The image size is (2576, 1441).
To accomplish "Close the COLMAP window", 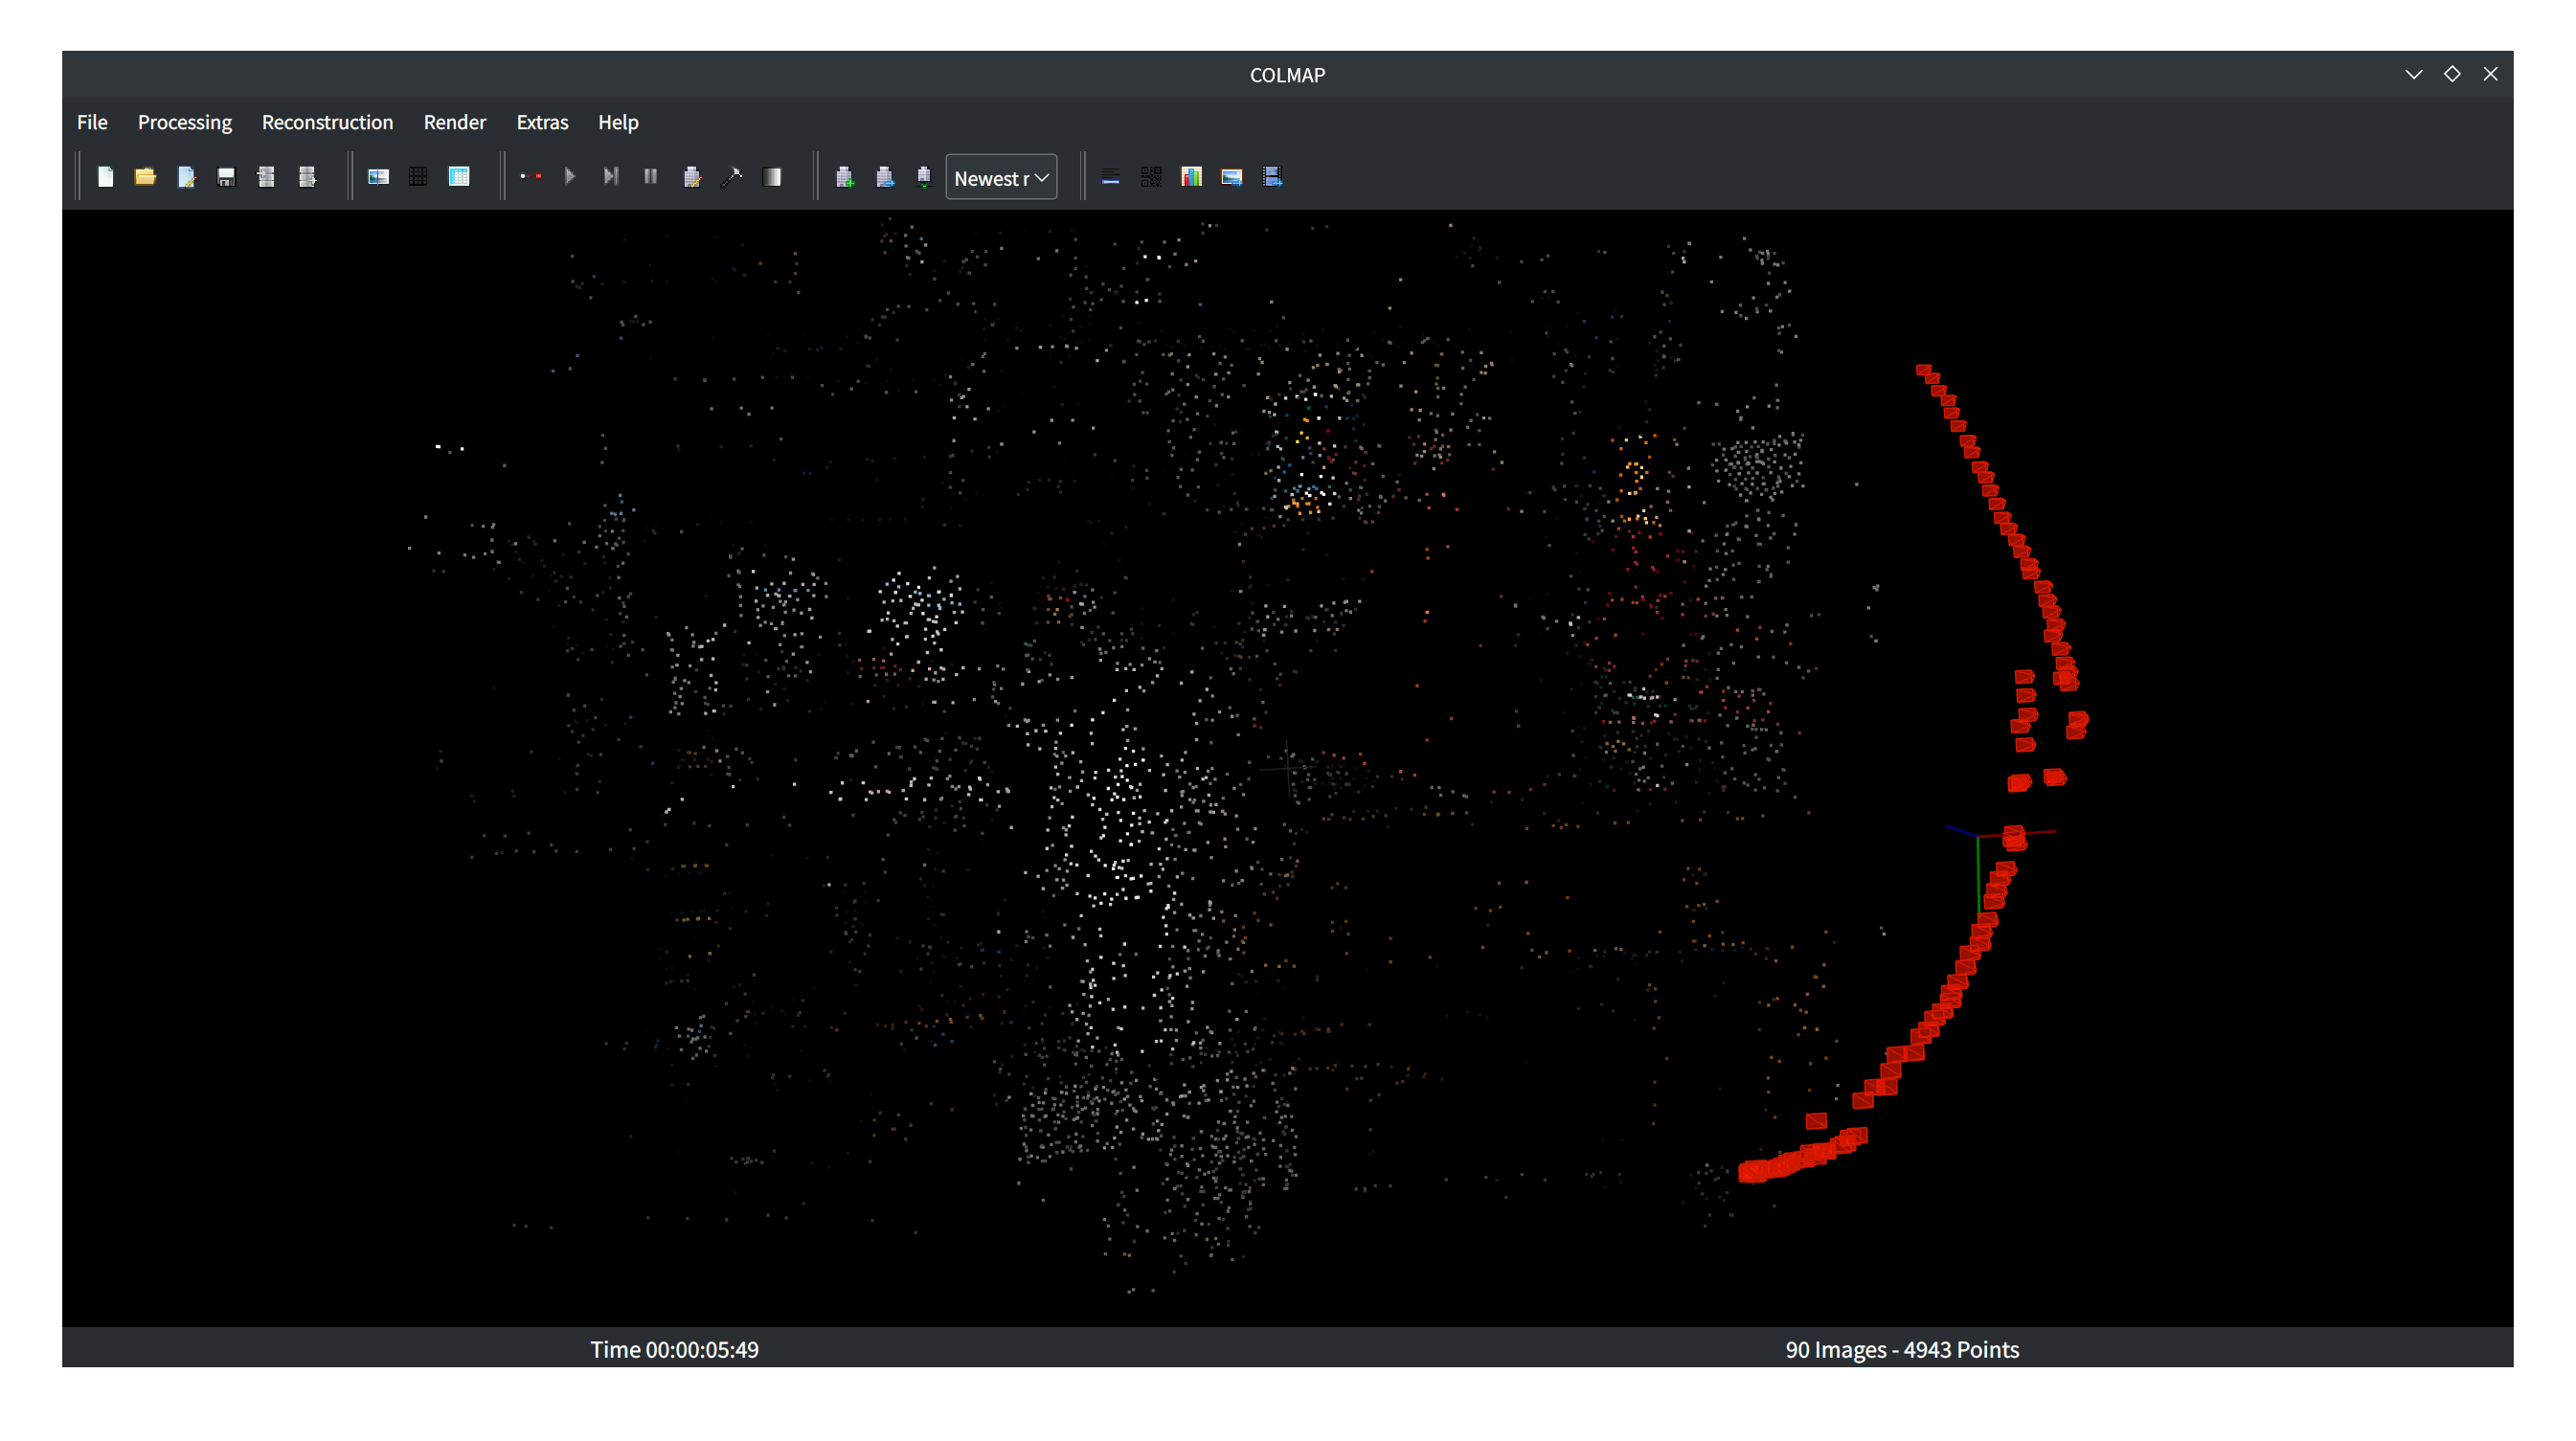I will [2490, 74].
